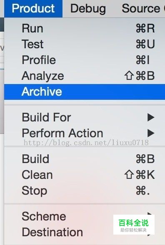Choose Profile from the menu
Screen dimensions: 165x245
click(x=85, y=60)
